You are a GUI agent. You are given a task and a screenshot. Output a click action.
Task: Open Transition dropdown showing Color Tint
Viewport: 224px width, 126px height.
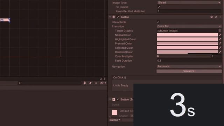[x=189, y=26]
